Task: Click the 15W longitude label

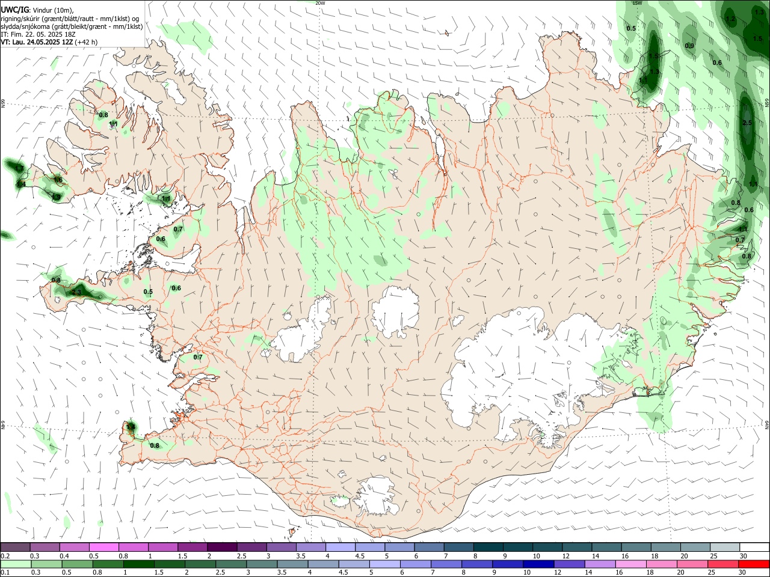Action: (637, 3)
